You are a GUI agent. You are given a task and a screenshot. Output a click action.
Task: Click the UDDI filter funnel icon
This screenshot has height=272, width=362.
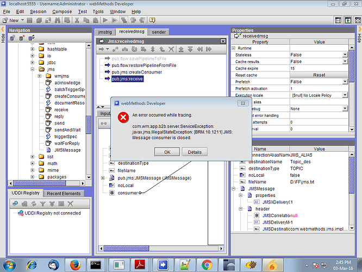[x=43, y=203]
